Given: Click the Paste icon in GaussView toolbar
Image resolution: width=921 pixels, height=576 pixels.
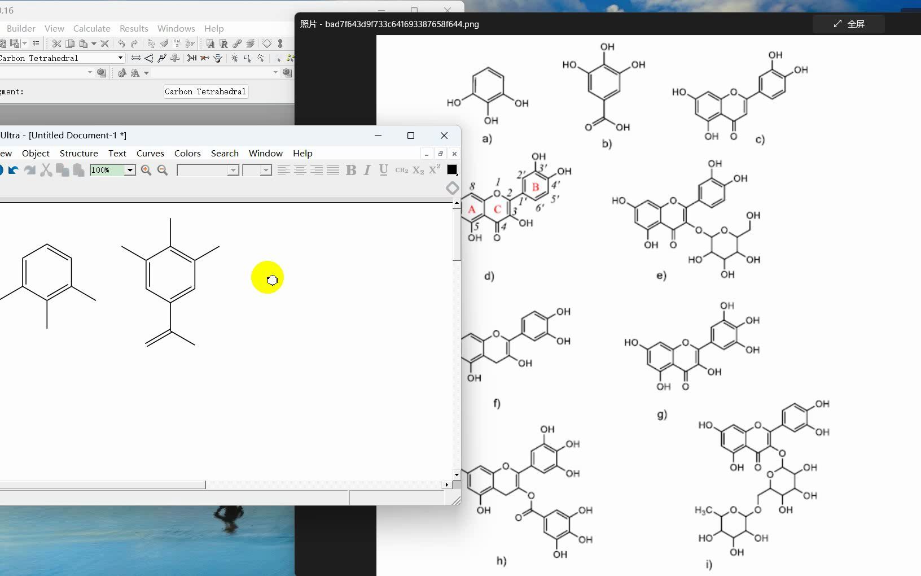Looking at the screenshot, I should tap(84, 43).
